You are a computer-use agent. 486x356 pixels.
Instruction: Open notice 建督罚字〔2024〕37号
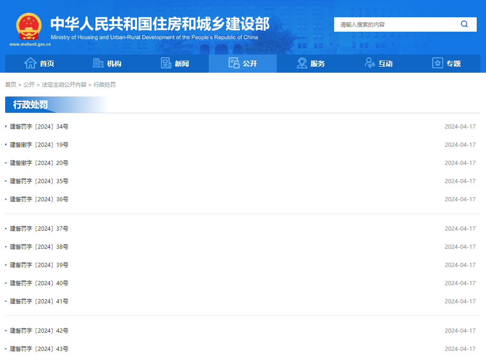pos(39,229)
